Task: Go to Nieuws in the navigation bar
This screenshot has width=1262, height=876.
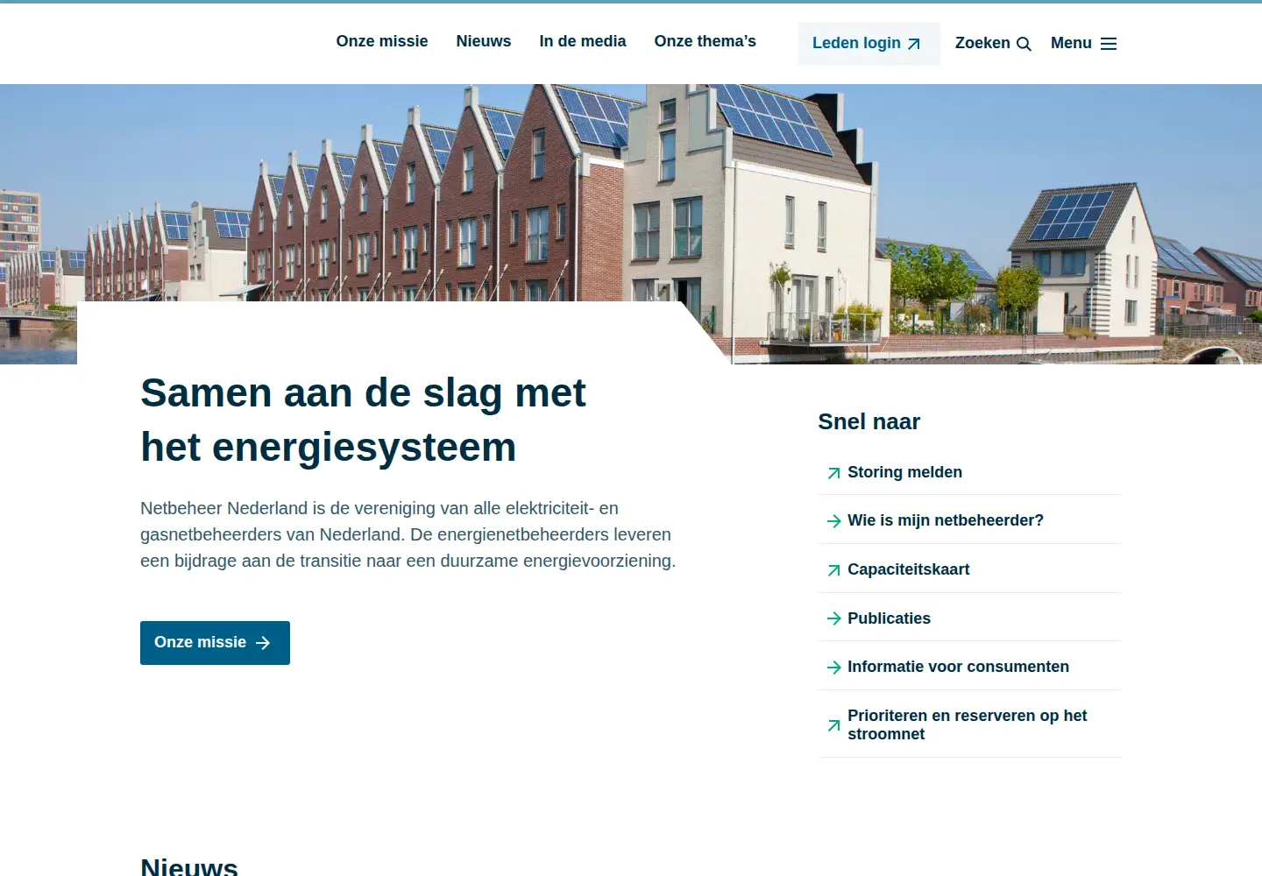Action: (x=484, y=41)
